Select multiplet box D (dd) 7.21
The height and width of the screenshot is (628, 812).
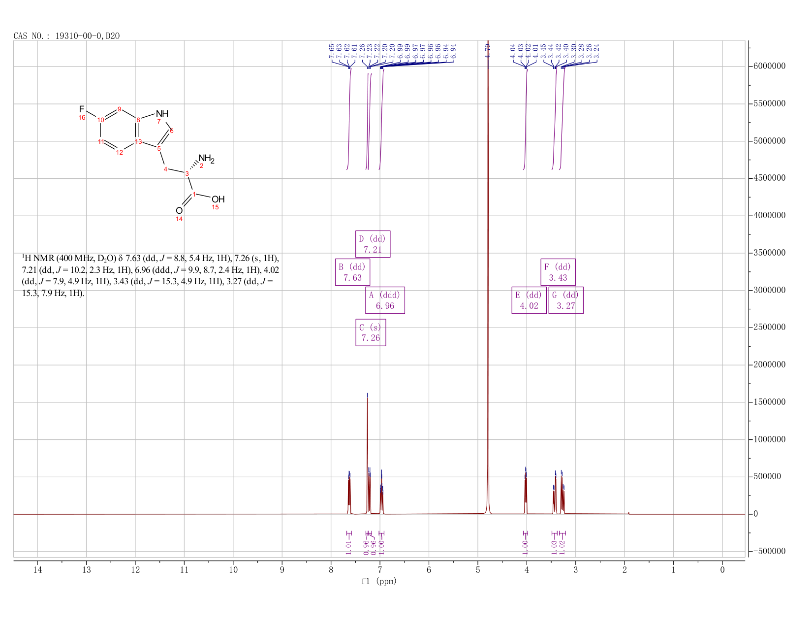[x=373, y=244]
